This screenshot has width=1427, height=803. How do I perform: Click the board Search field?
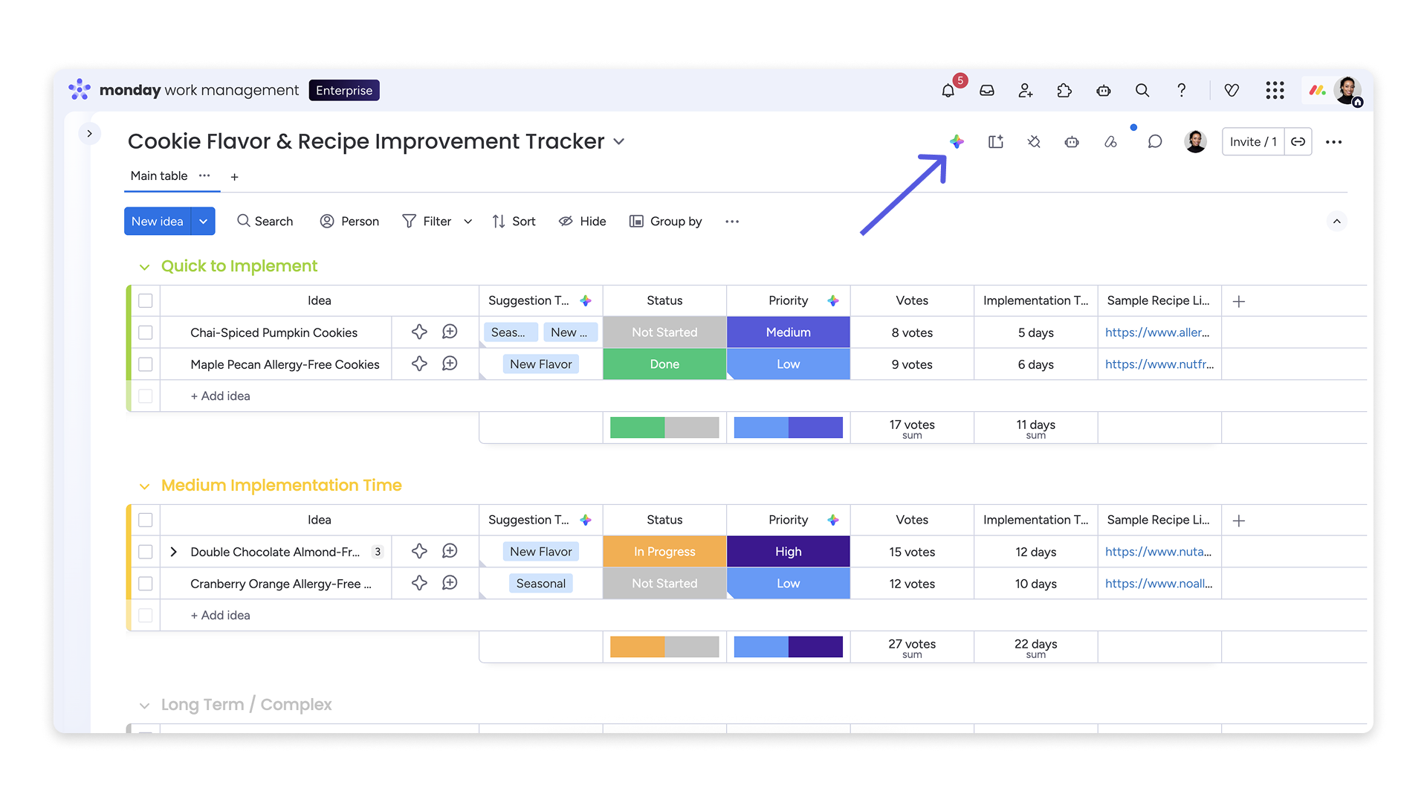265,221
